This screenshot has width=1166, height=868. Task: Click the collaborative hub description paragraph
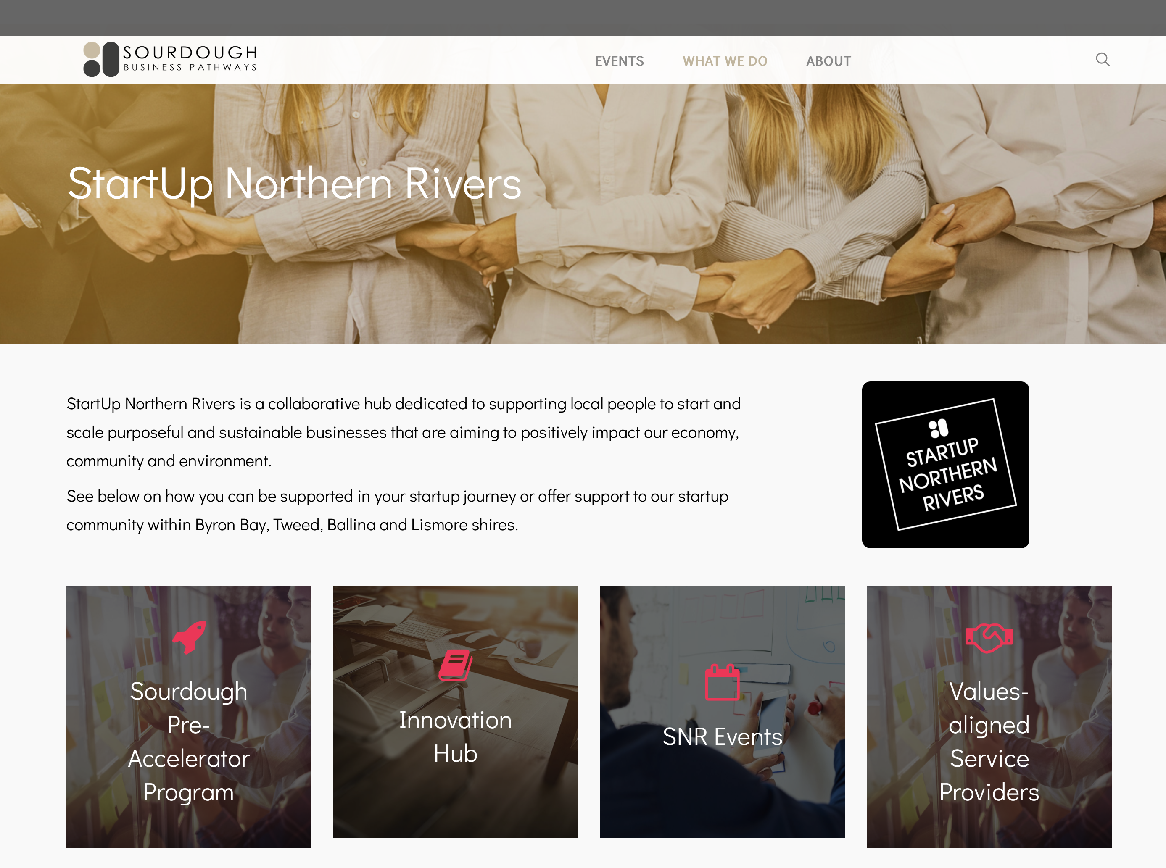pyautogui.click(x=403, y=432)
